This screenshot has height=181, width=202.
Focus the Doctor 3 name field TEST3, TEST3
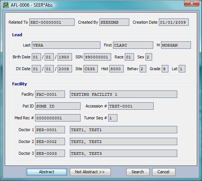click(123, 153)
